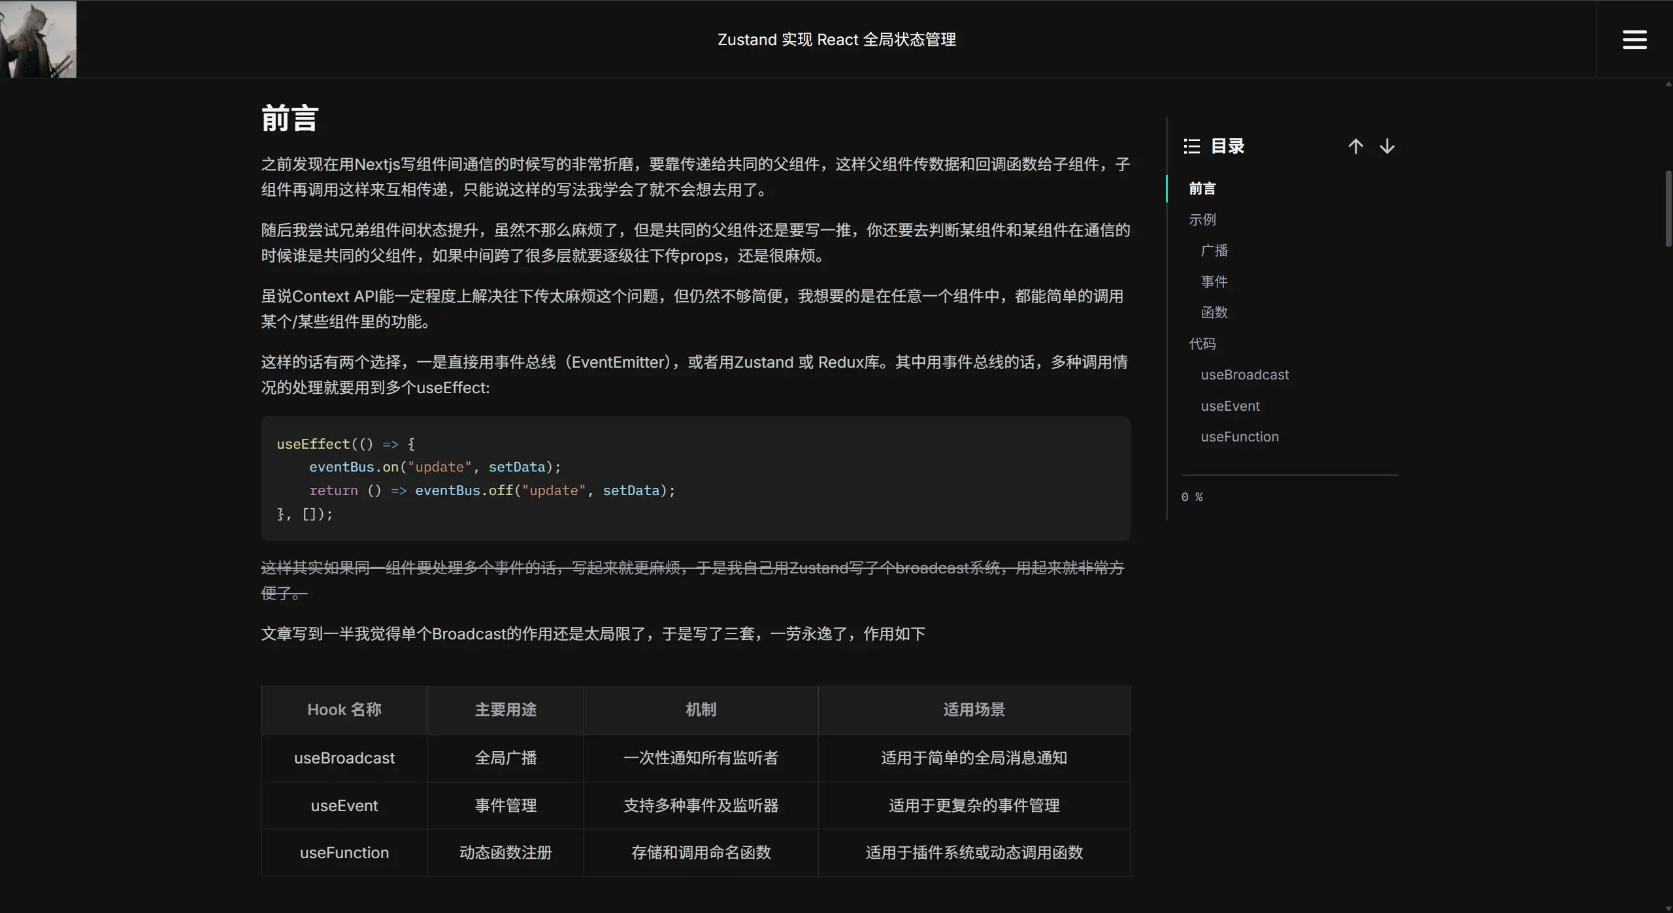
Task: Click the list icon beside 目录
Action: click(x=1191, y=146)
